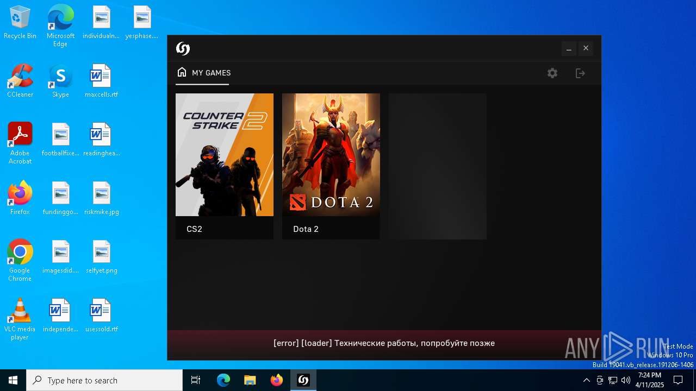696x391 pixels.
Task: Click the loader logo in the title bar
Action: click(183, 48)
